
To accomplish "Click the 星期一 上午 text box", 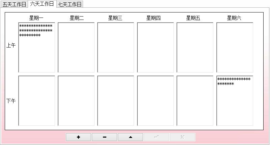I will (x=37, y=48).
